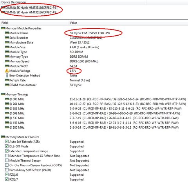Select the Memory Module Features label
The height and width of the screenshot is (182, 188).
coord(22,137)
